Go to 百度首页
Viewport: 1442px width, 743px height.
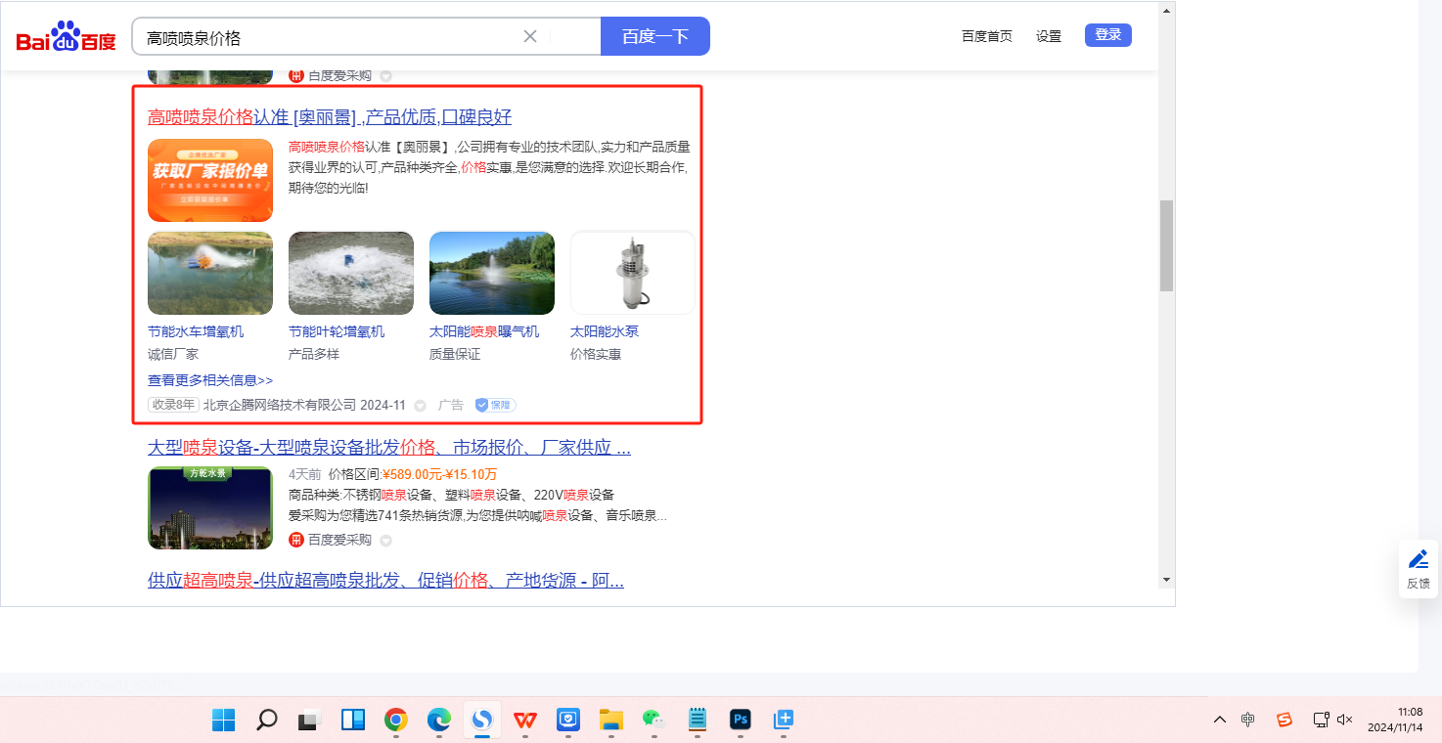click(x=986, y=36)
